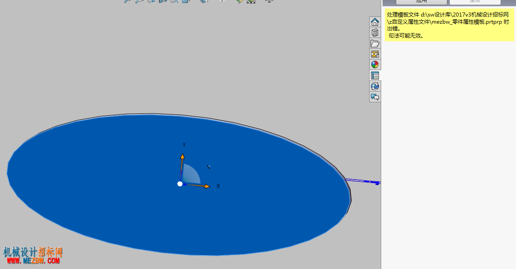The height and width of the screenshot is (269, 516).
Task: Click the light-blue rotation arc of the triad
Action: [191, 175]
